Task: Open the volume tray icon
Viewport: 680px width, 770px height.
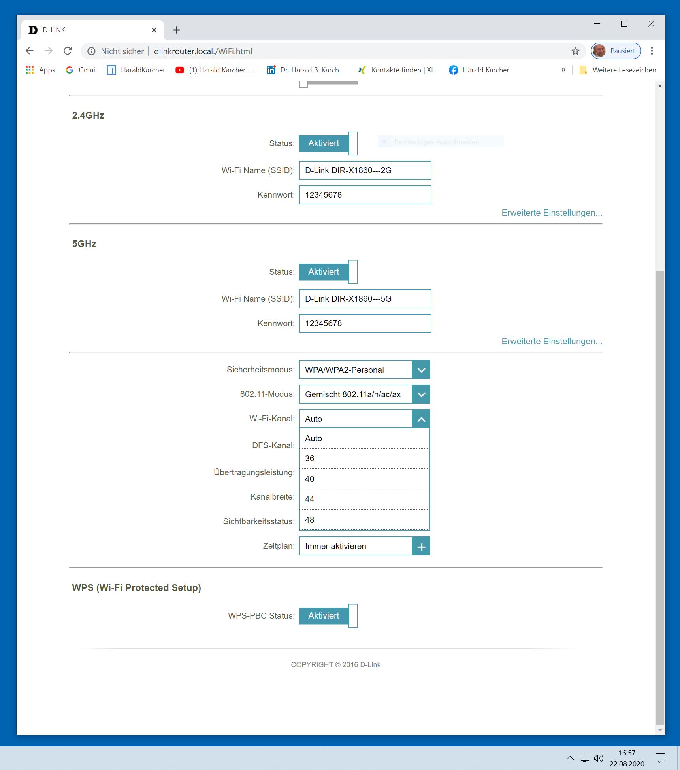Action: coord(599,758)
